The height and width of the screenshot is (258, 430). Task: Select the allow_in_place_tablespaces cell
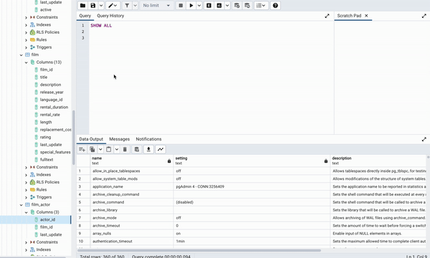(x=132, y=171)
